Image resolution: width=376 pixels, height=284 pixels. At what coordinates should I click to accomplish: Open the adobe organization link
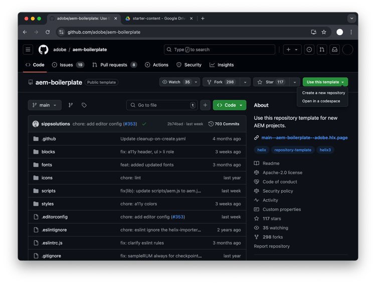point(60,50)
